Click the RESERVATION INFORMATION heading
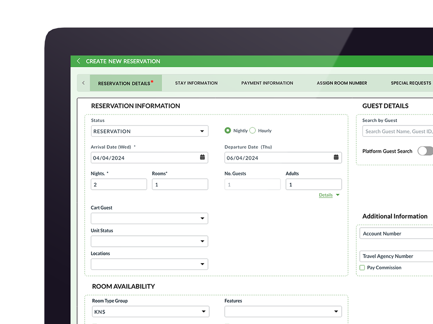Image resolution: width=433 pixels, height=324 pixels. click(x=135, y=106)
